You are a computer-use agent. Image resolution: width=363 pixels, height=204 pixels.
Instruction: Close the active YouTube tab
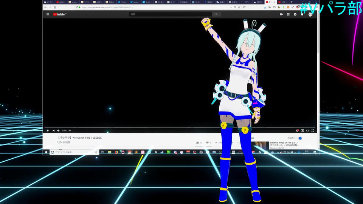point(275,2)
